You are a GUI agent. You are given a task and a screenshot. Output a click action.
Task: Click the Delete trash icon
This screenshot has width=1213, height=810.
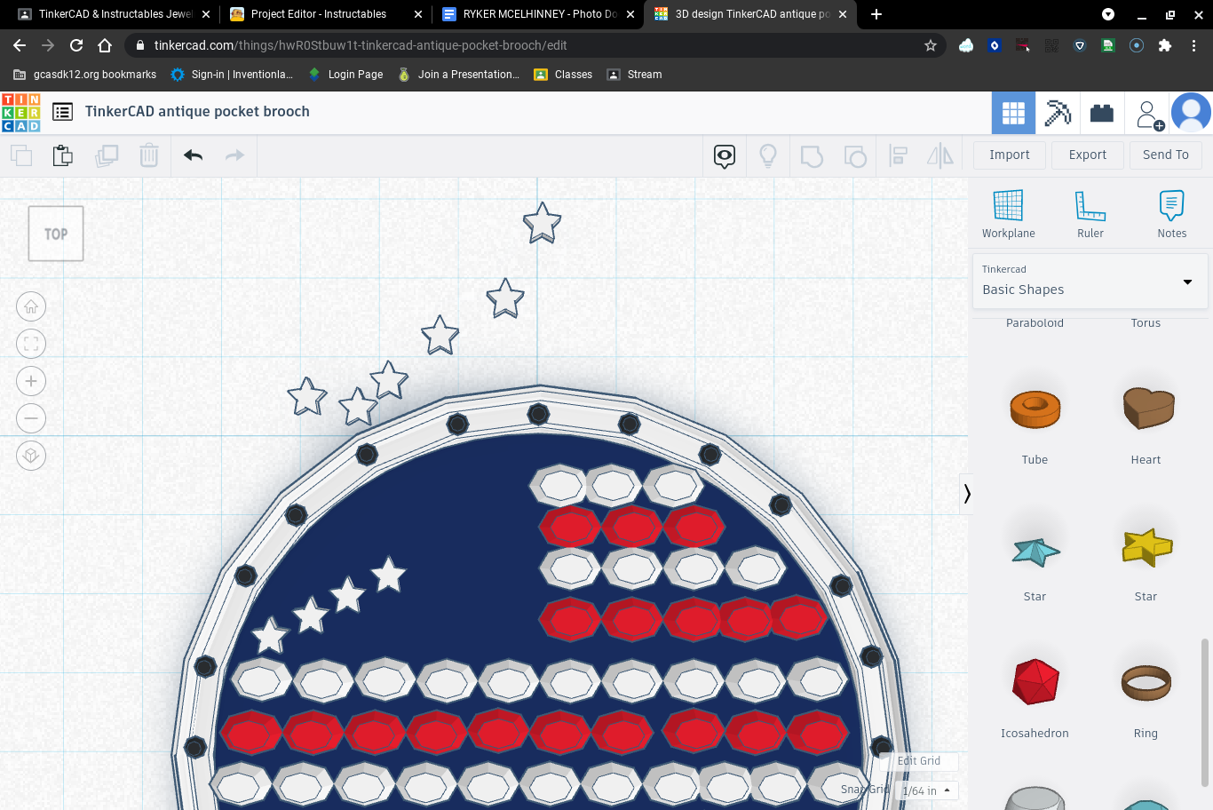click(149, 155)
